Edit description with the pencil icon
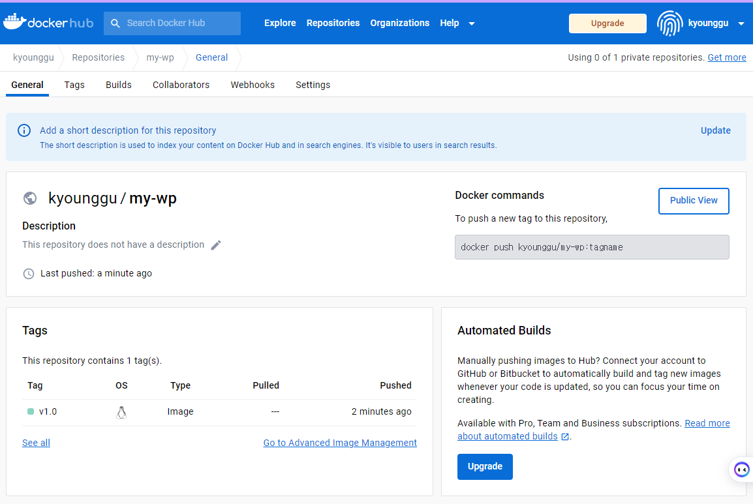The width and height of the screenshot is (753, 504). [x=216, y=245]
